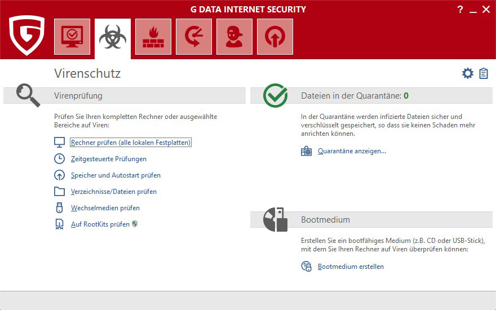Viewport: 496px width, 310px height.
Task: Open the Autostart Manager arrow icon
Action: click(275, 37)
